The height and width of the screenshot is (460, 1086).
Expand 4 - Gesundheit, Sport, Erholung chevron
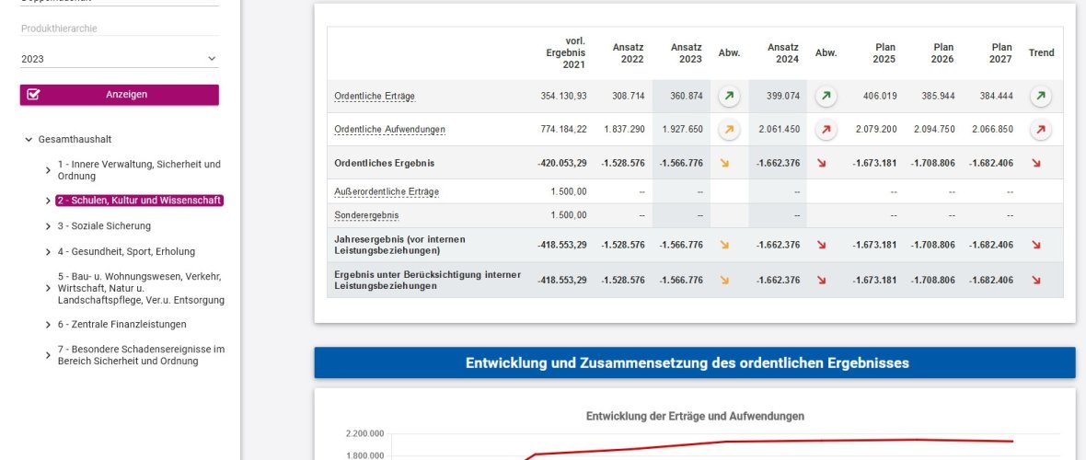48,252
